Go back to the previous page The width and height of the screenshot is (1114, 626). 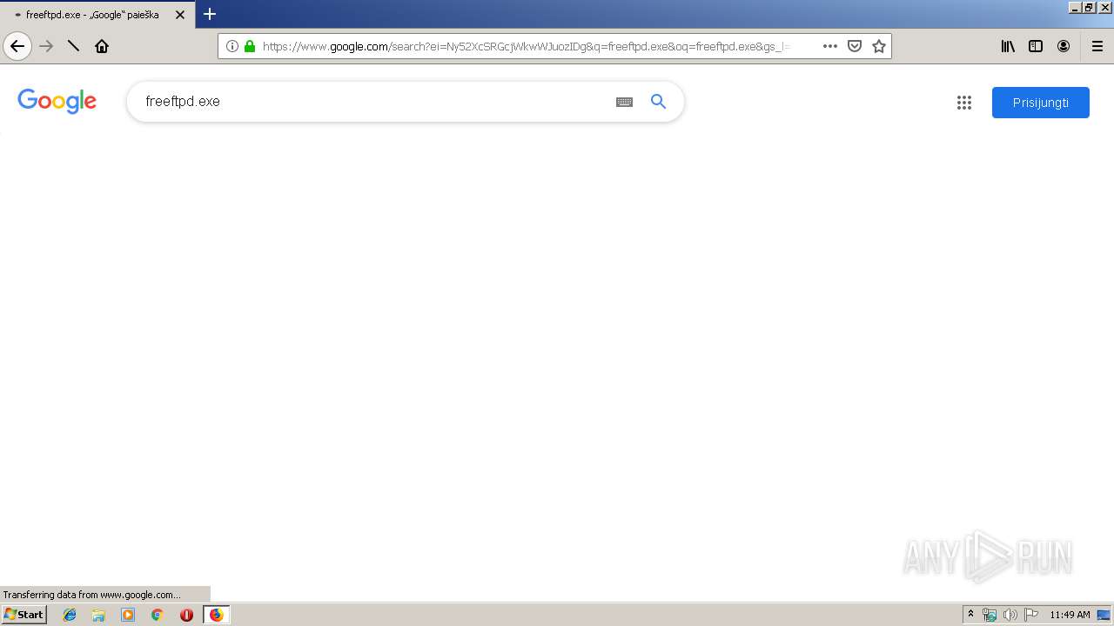(17, 46)
